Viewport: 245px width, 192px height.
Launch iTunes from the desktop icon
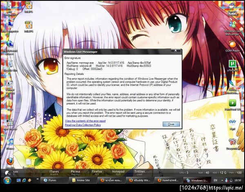(10, 144)
